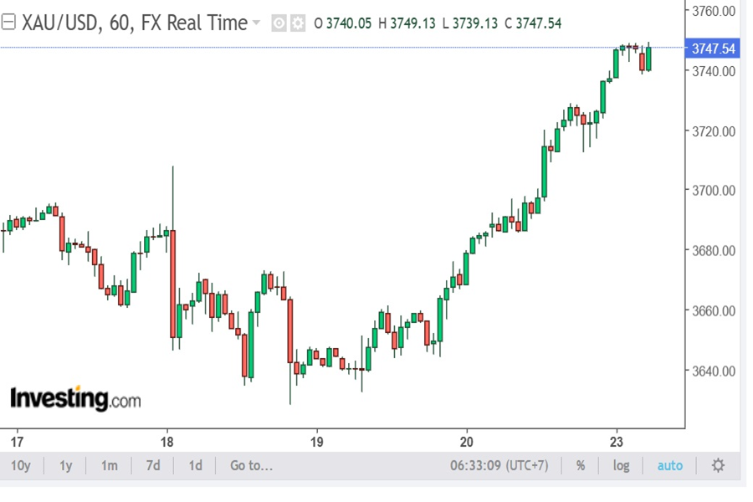Screen dimensions: 753x502
Task: Open chart properties gear in bottom bar
Action: 718,465
